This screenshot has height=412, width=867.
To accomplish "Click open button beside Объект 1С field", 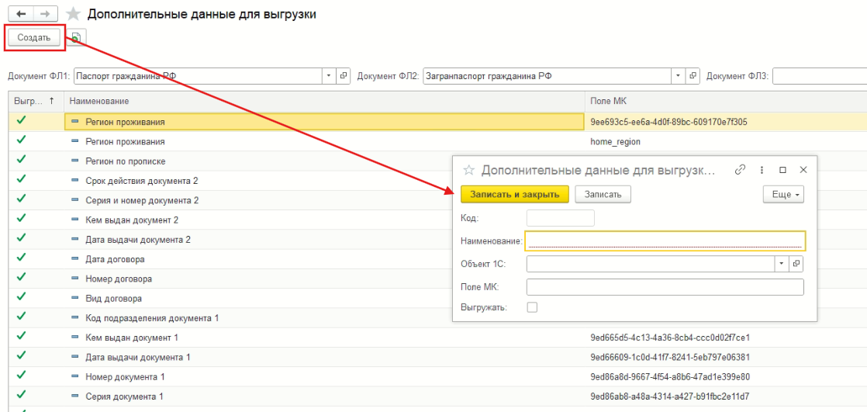I will coord(796,264).
